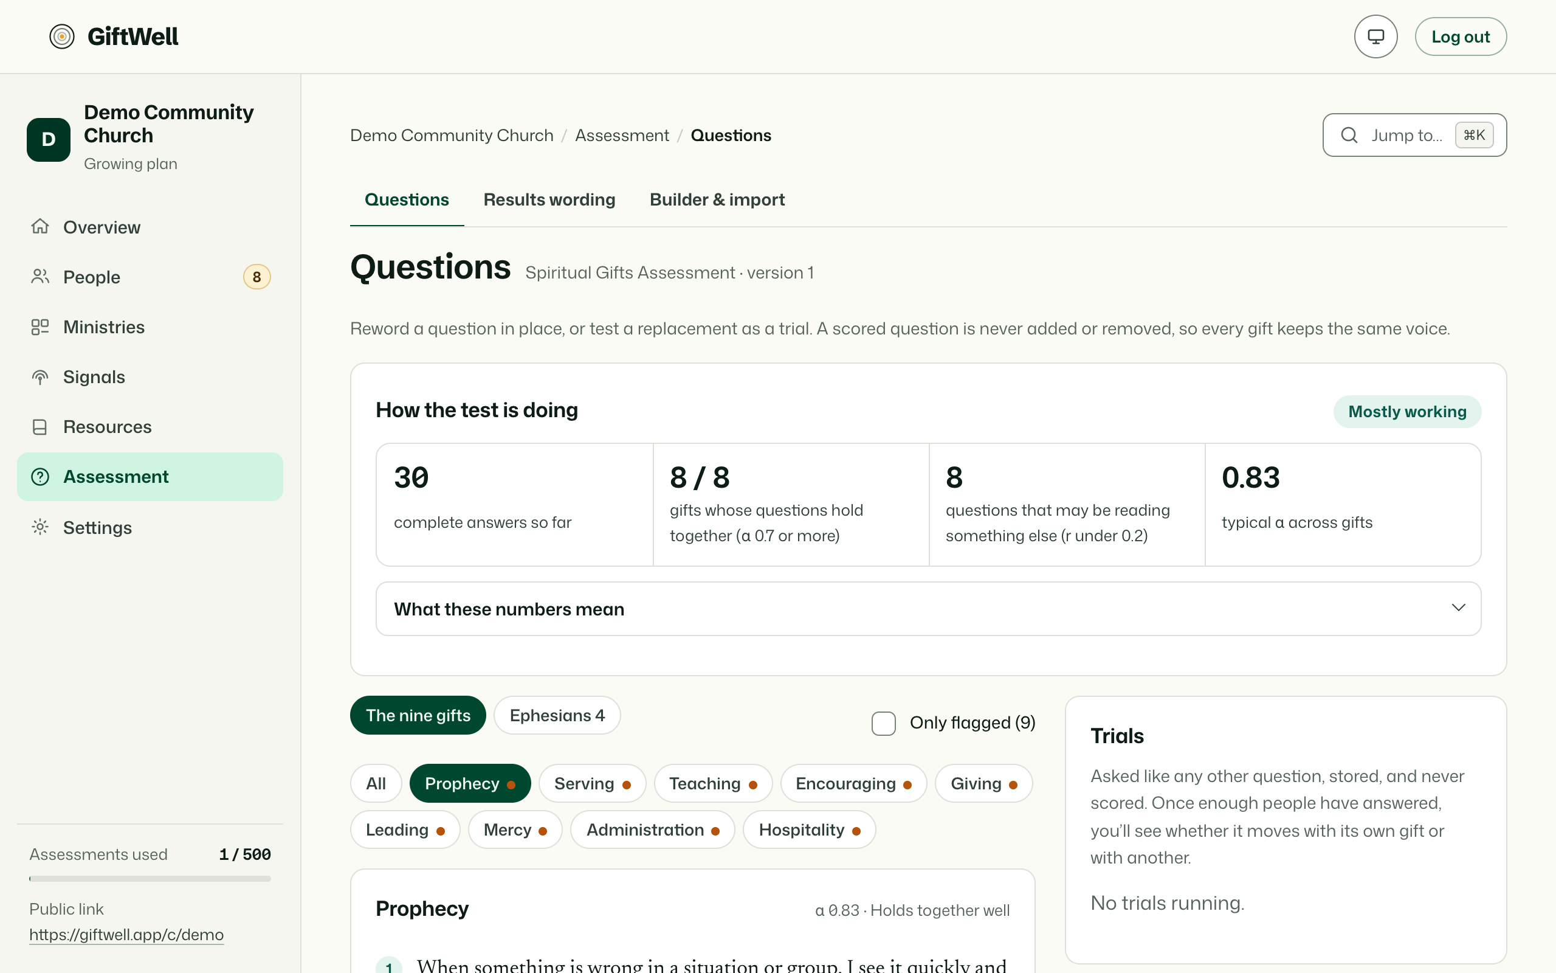Viewport: 1556px width, 973px height.
Task: Click the Signals broadcast icon
Action: click(40, 377)
